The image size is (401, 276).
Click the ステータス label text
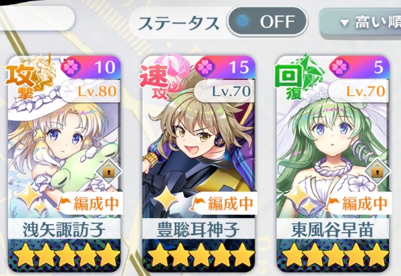pyautogui.click(x=178, y=23)
